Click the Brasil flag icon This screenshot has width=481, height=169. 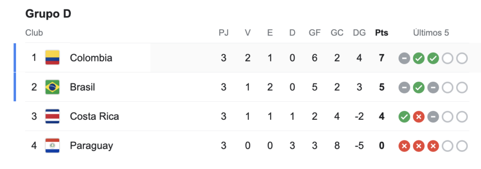click(x=52, y=87)
